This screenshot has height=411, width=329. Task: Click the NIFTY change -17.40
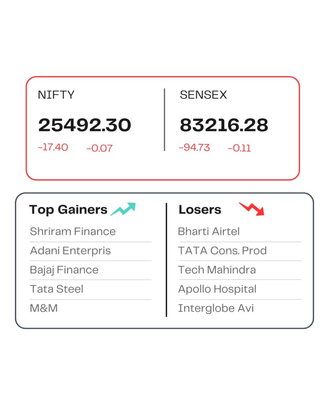coord(53,147)
